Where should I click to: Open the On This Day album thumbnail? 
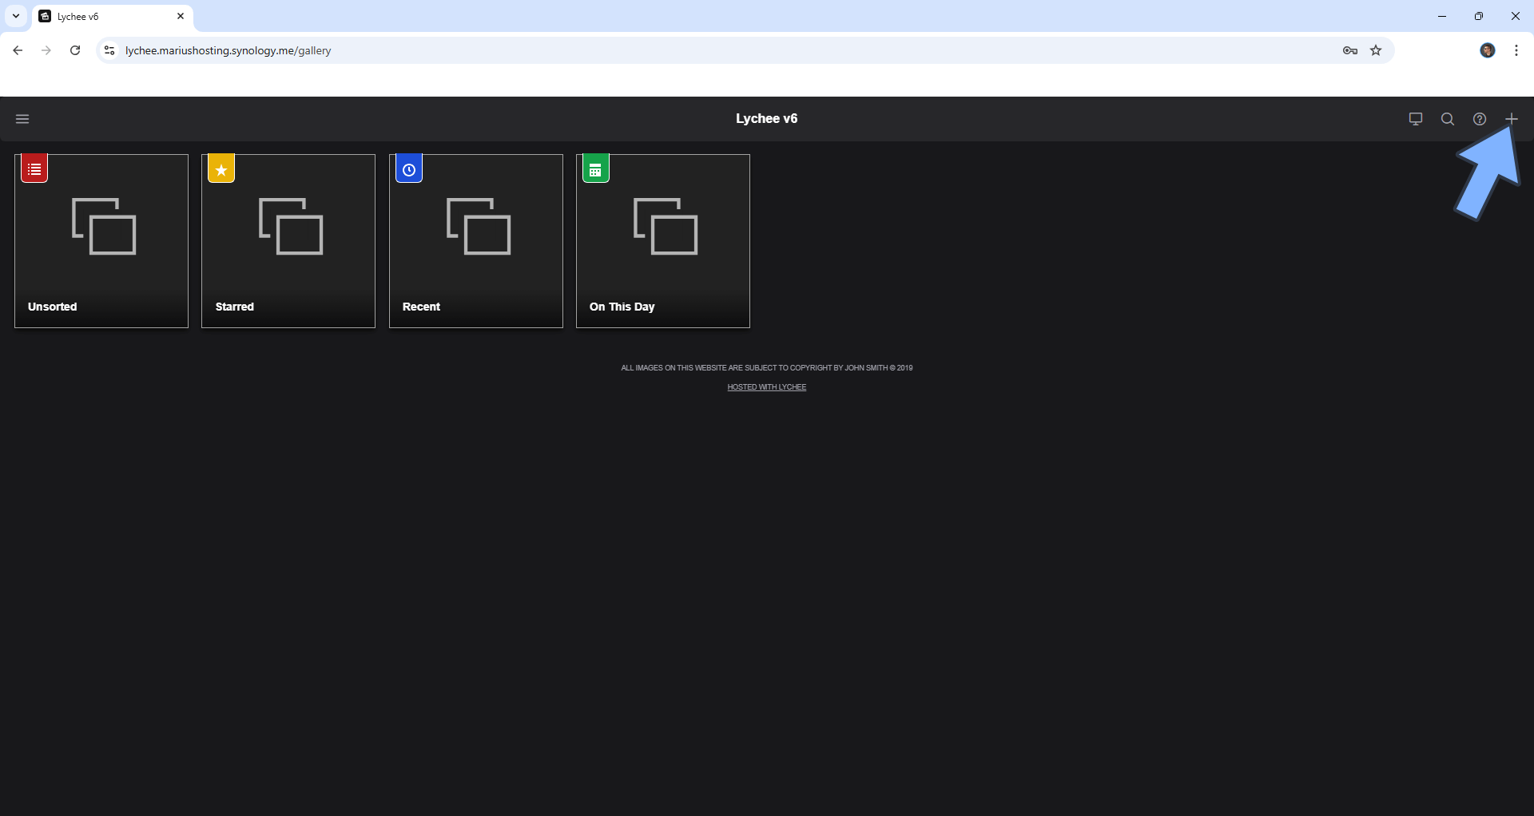(x=663, y=241)
